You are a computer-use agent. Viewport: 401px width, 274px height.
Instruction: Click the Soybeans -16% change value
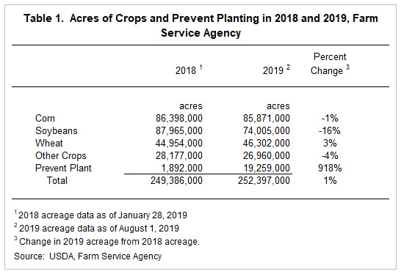coord(330,131)
